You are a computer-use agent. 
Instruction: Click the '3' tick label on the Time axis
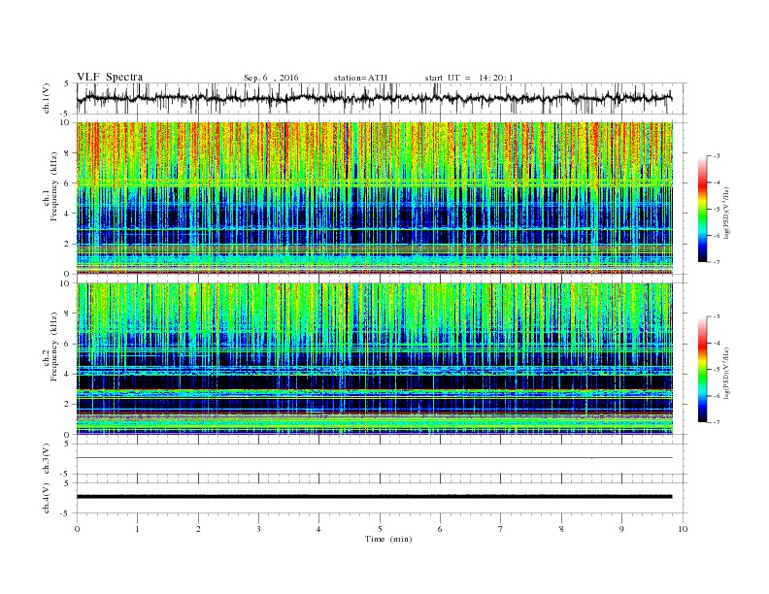click(x=258, y=529)
